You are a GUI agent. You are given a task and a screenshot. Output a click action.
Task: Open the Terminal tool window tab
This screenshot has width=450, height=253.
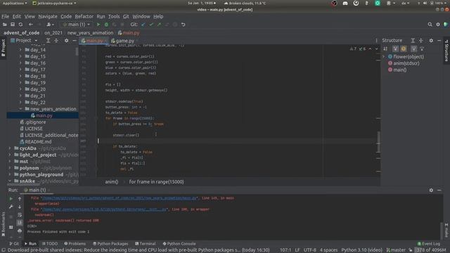[x=146, y=244]
